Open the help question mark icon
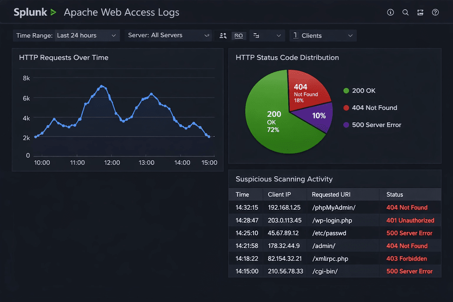Image resolution: width=453 pixels, height=302 pixels. click(435, 12)
